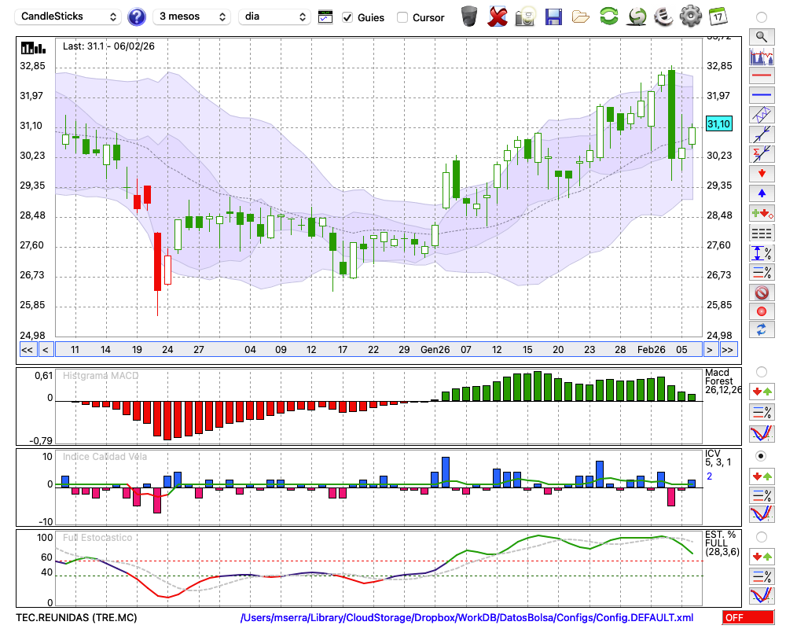Click the oscillator curve icon beside MACD panel
The width and height of the screenshot is (786, 629).
tap(762, 433)
